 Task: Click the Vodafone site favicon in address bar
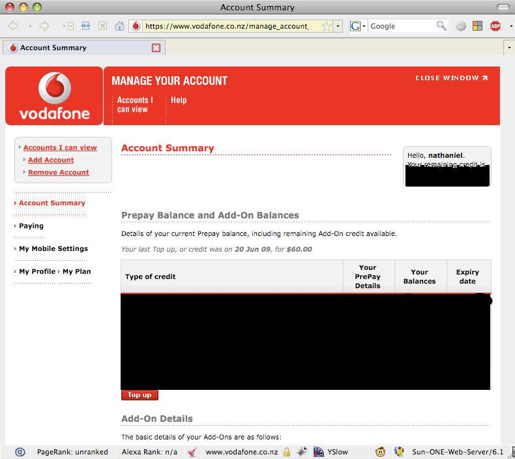[x=136, y=26]
